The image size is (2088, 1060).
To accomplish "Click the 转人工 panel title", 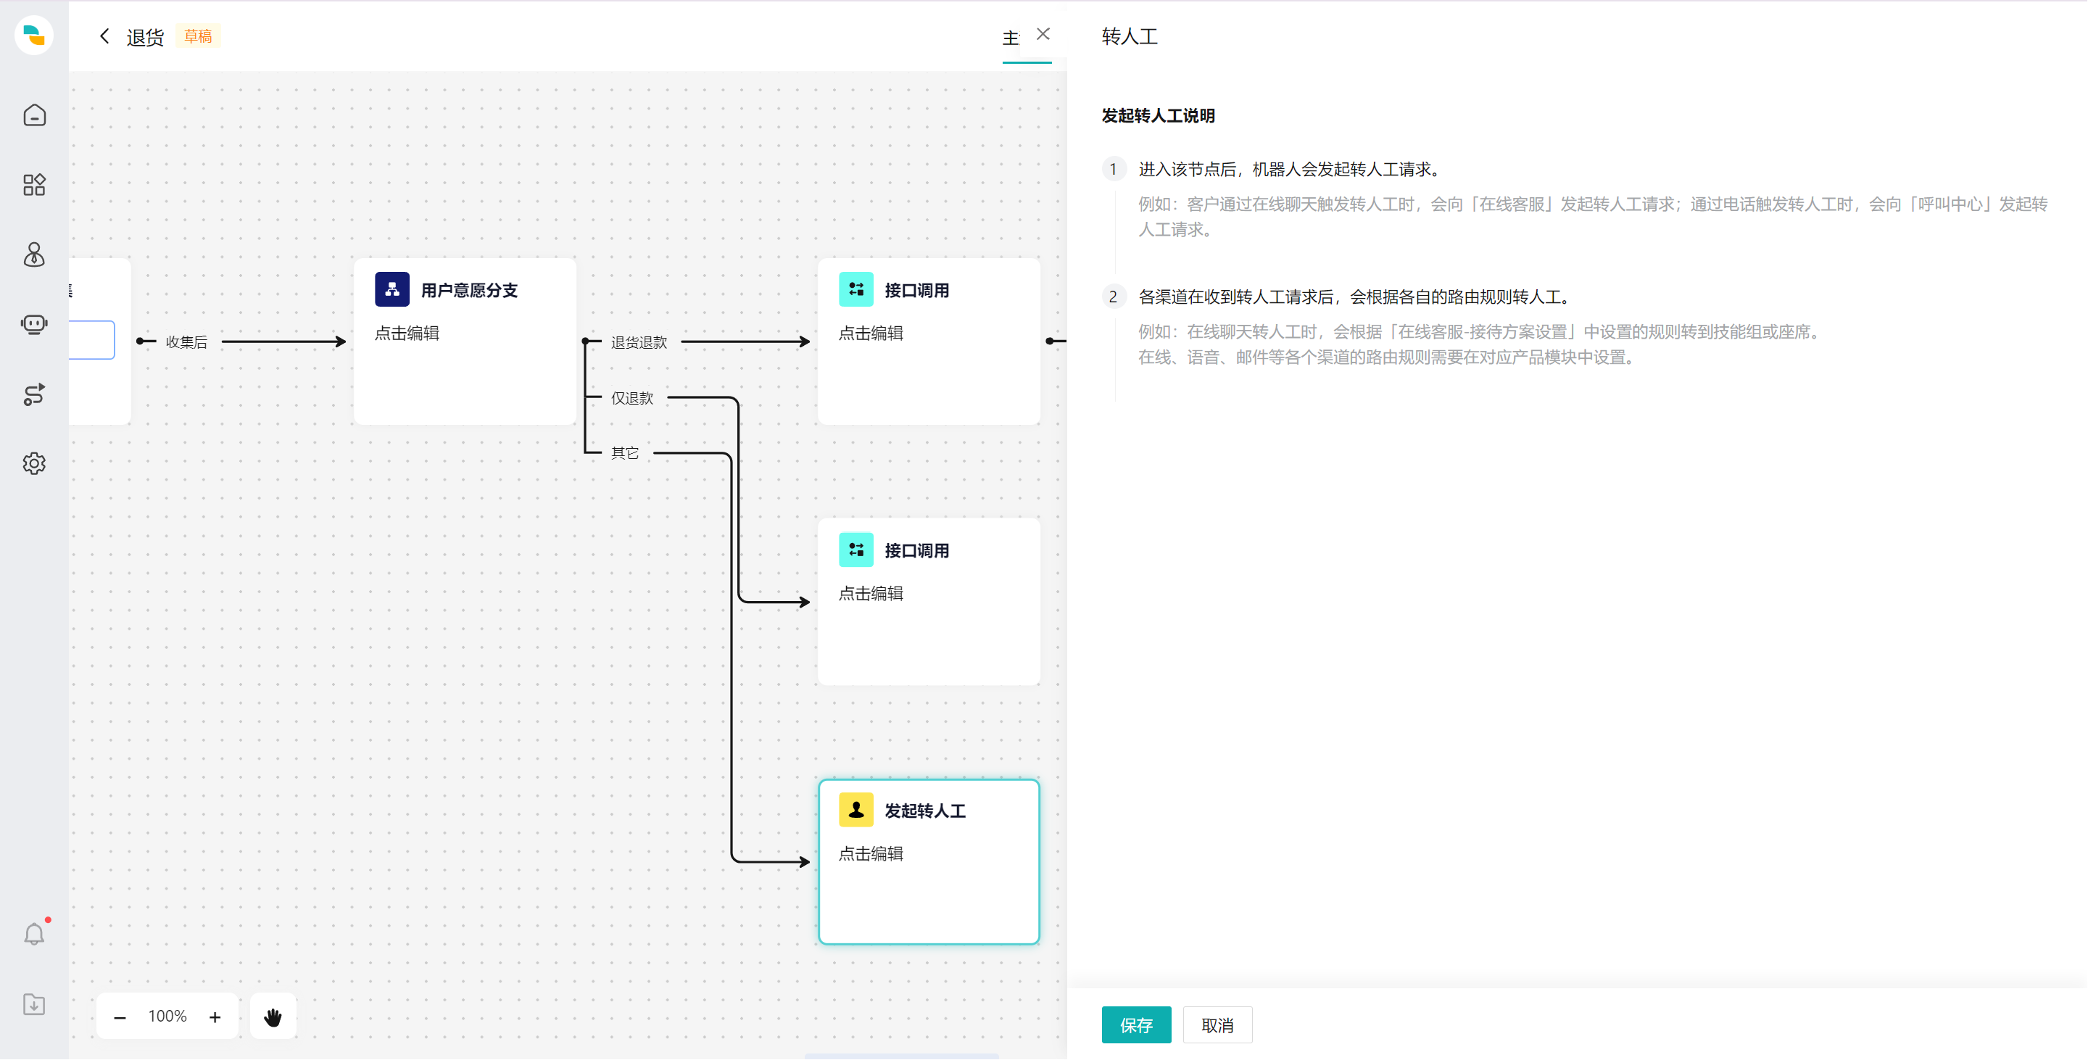I will pos(1129,36).
